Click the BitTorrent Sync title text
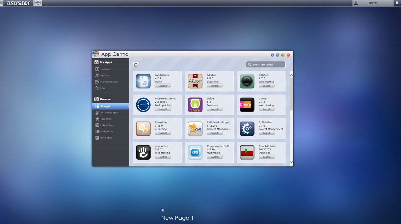This screenshot has width=401, height=224. click(x=165, y=99)
